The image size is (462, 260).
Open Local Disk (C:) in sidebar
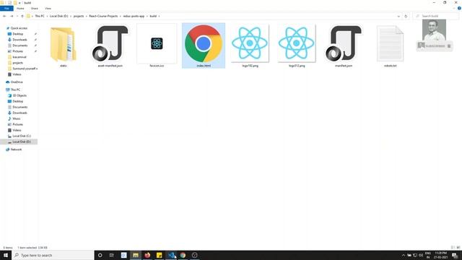22,136
